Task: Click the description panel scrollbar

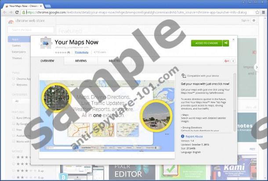Action: pyautogui.click(x=234, y=88)
